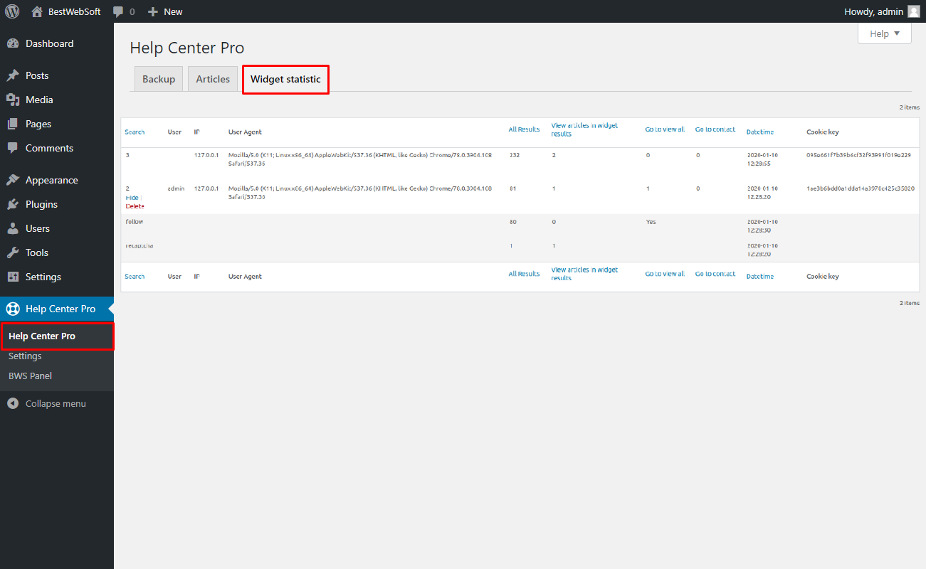Click Tools wrench icon in sidebar

pos(13,252)
